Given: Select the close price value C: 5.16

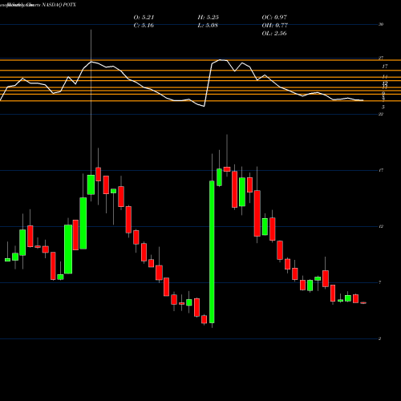Looking at the screenshot, I should [x=144, y=26].
